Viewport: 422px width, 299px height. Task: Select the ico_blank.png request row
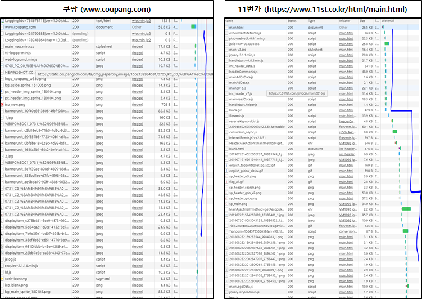[107, 285]
